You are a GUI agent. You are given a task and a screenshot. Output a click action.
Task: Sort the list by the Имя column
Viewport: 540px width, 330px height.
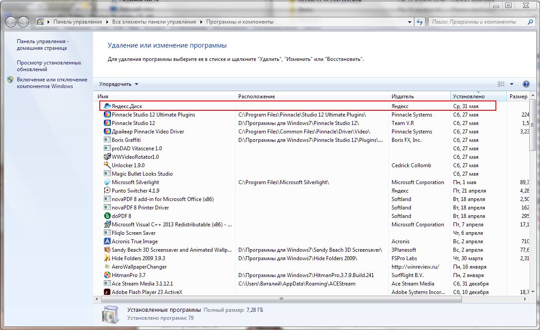[x=165, y=97]
